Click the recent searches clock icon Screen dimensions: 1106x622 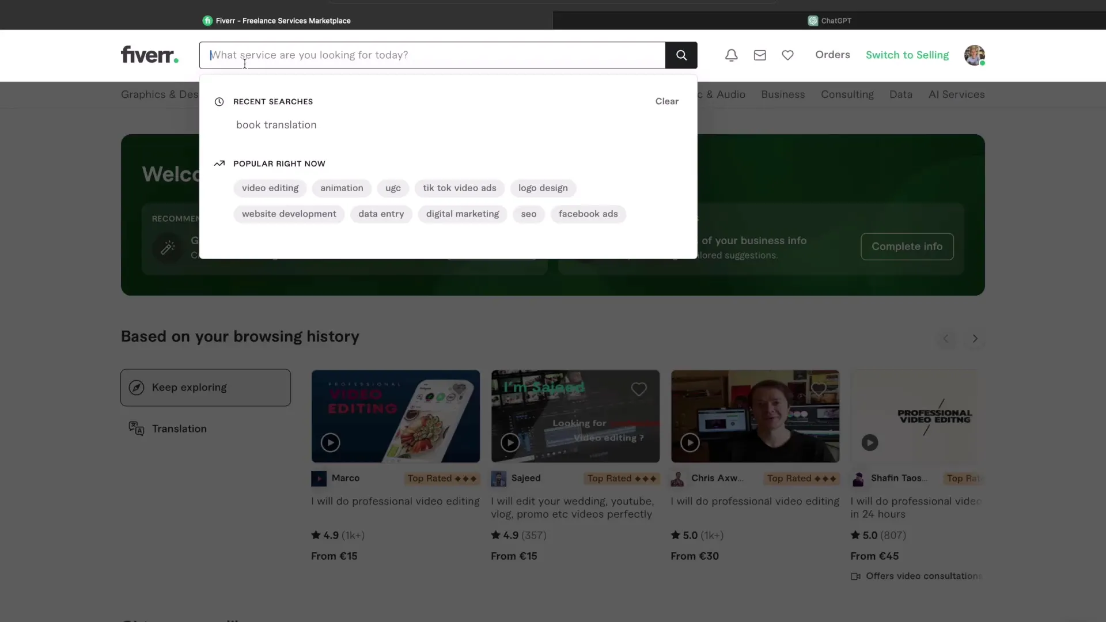pyautogui.click(x=219, y=102)
